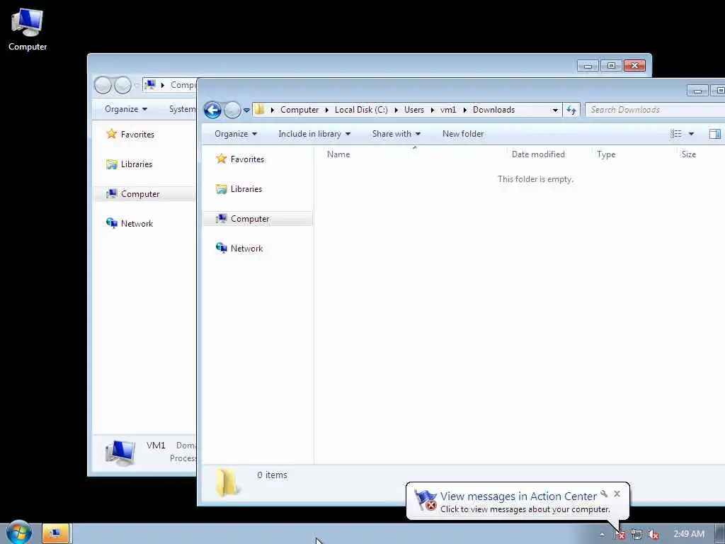725x544 pixels.
Task: Open Share with menu
Action: (396, 134)
